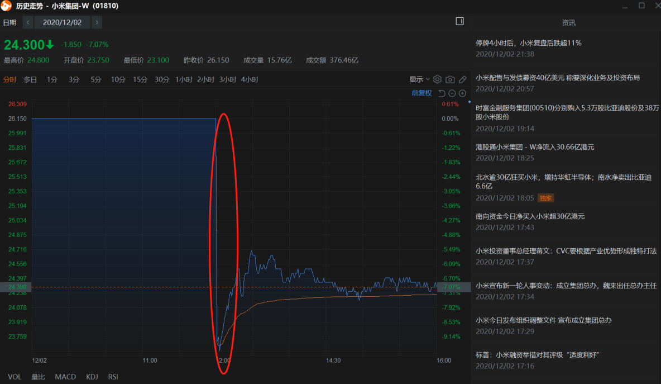Image resolution: width=661 pixels, height=384 pixels.
Task: Open news '停牌4小时后，小米复盘后跌超11%'
Action: pos(529,43)
